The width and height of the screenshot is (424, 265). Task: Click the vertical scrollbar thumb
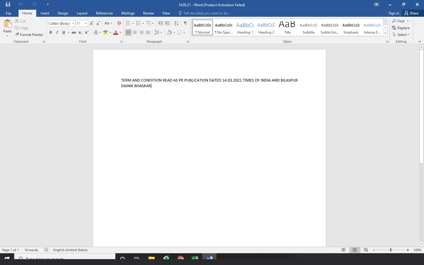point(421,107)
